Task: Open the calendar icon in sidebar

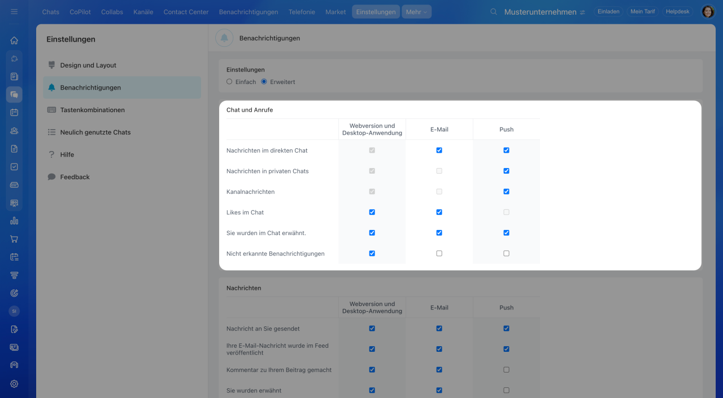Action: point(14,112)
